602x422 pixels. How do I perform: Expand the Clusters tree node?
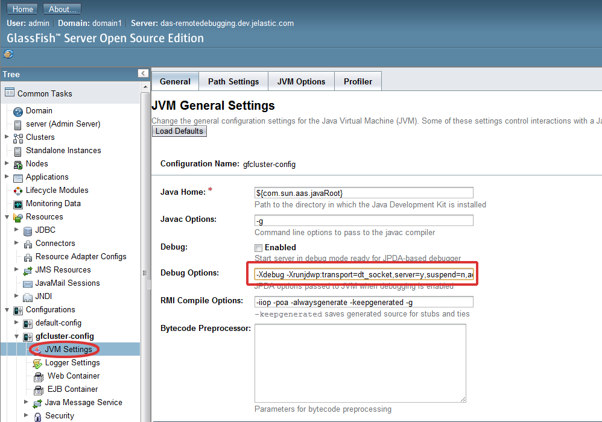[7, 137]
